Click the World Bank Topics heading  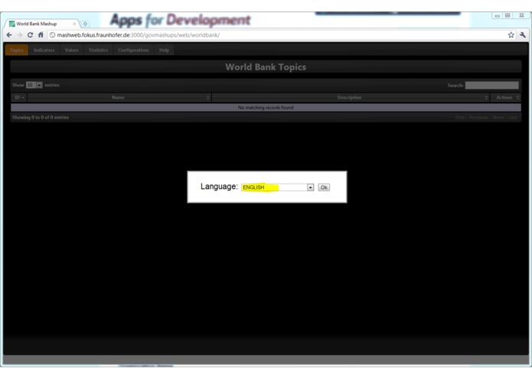[266, 67]
